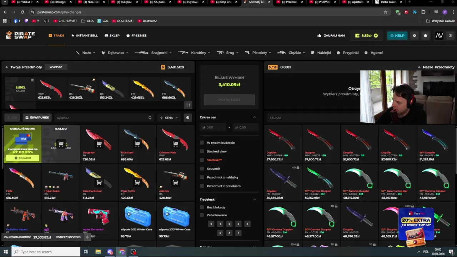Click the inventory SZUKAJ search field
This screenshot has height=257, width=457.
(x=104, y=117)
